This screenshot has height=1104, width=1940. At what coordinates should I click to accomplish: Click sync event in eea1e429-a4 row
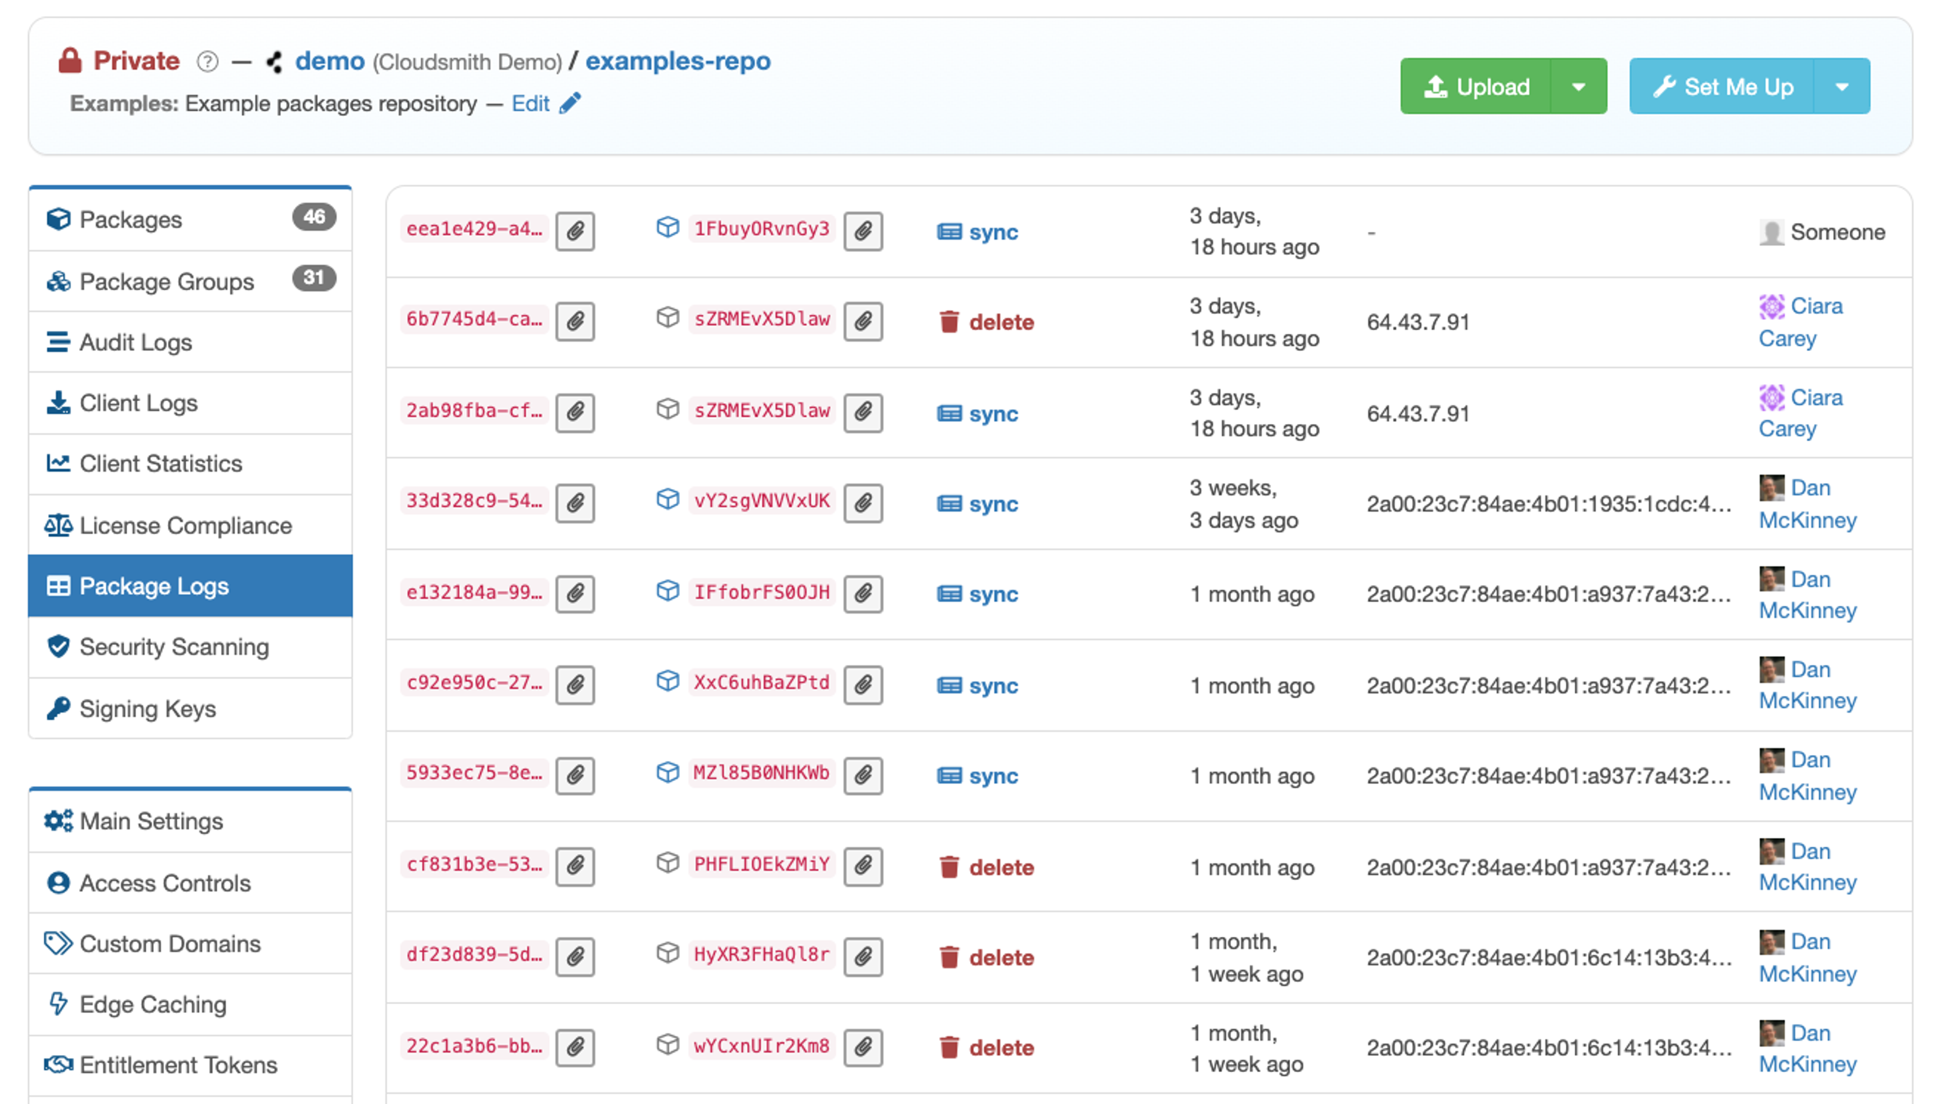tap(977, 231)
